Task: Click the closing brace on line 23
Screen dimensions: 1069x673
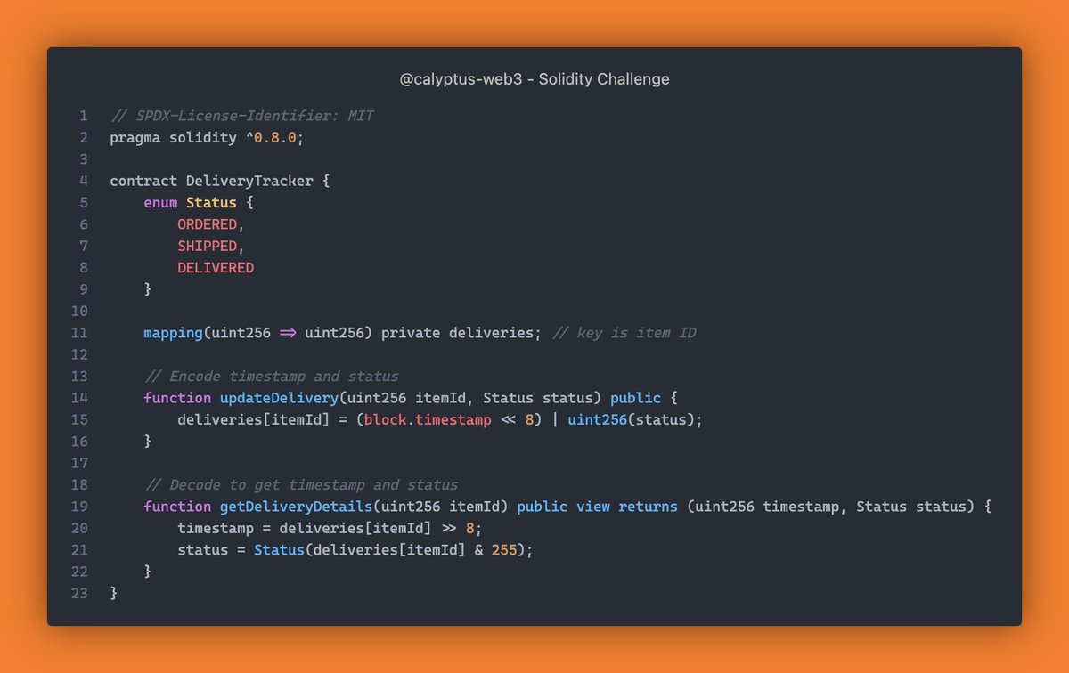Action: [114, 594]
